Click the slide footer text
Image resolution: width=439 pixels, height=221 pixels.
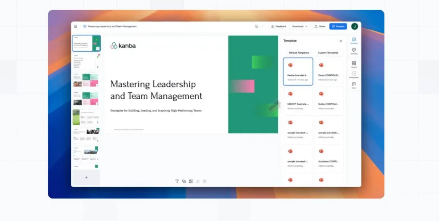tap(129, 130)
